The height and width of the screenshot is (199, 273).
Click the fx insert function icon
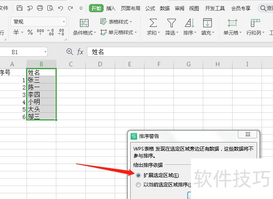tap(80, 52)
